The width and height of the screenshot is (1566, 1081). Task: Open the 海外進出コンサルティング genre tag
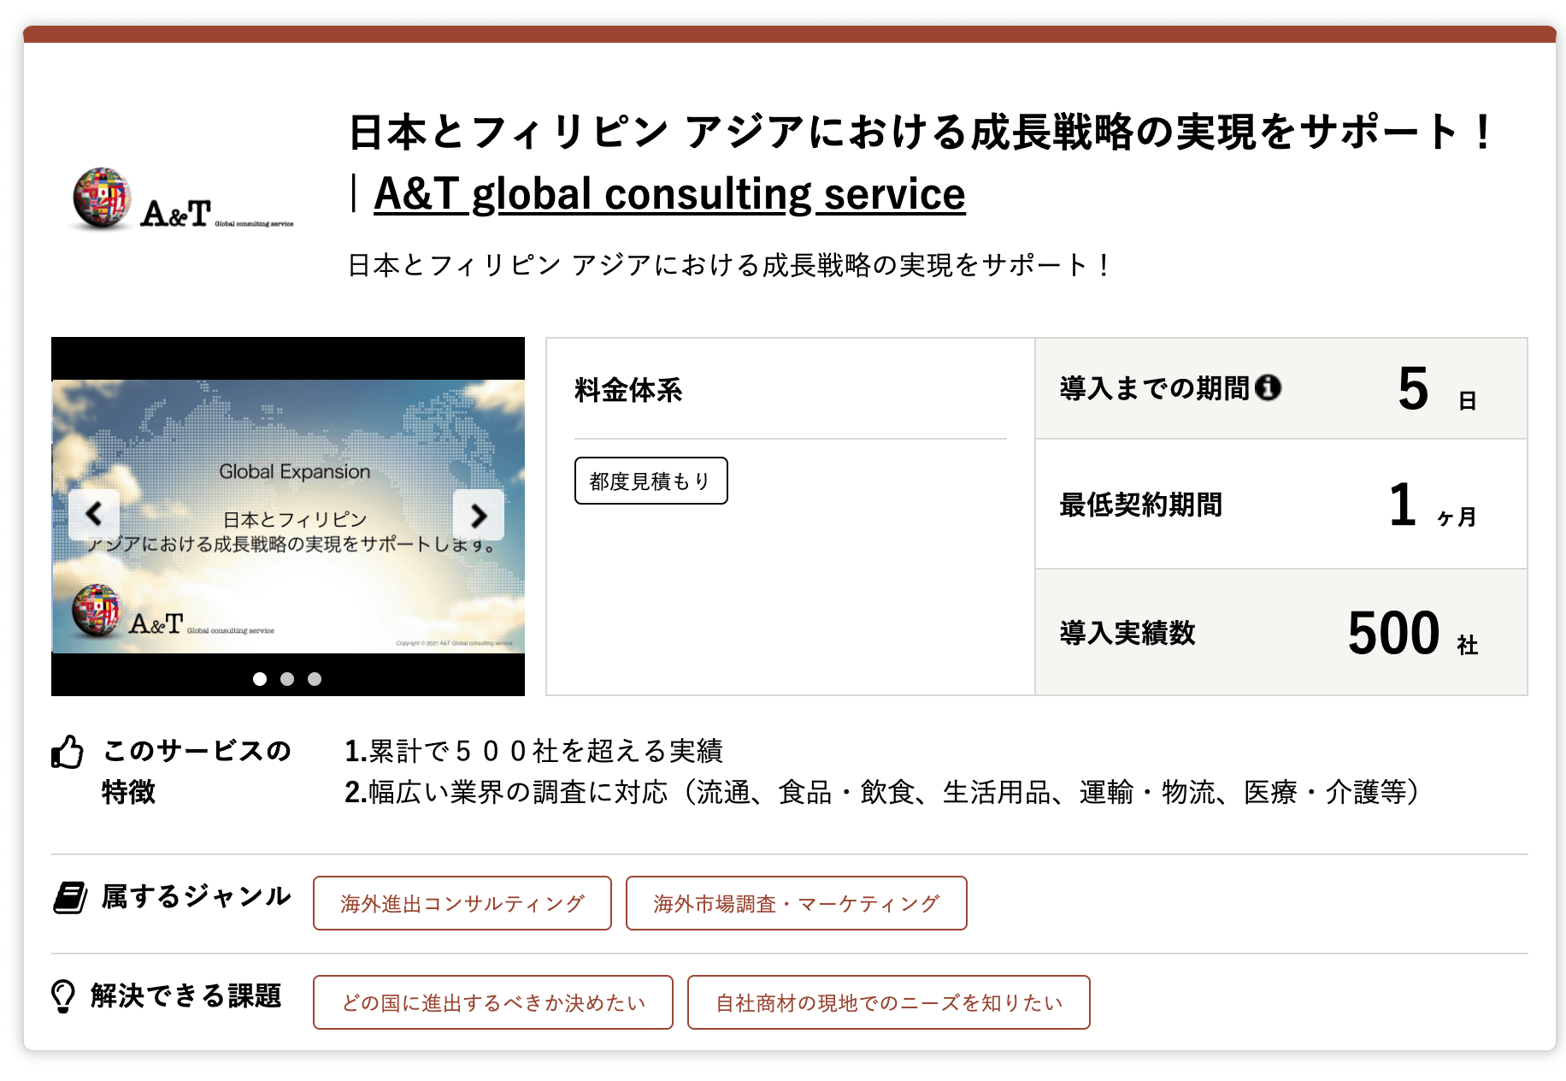click(462, 903)
